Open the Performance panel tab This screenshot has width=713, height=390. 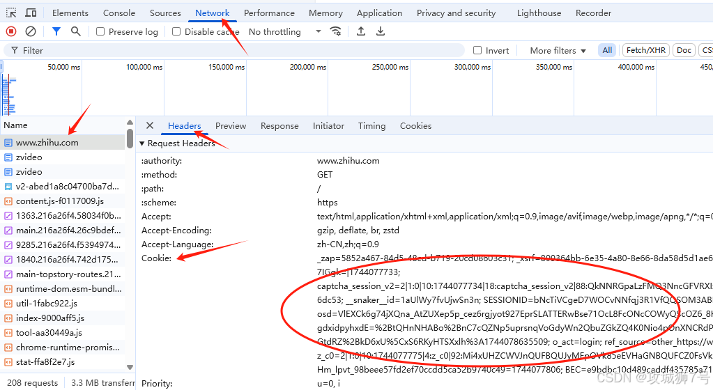click(x=269, y=13)
